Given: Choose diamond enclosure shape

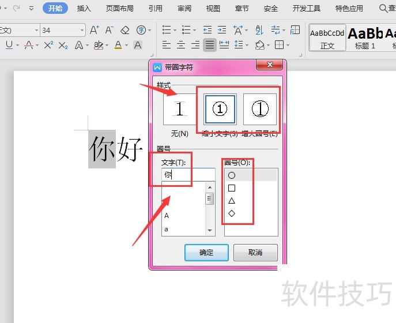Looking at the screenshot, I should click(x=232, y=213).
